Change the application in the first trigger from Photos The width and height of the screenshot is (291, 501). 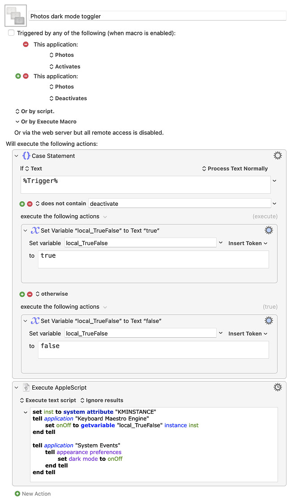62,55
